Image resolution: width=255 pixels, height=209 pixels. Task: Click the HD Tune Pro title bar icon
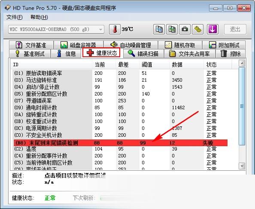tap(8, 8)
